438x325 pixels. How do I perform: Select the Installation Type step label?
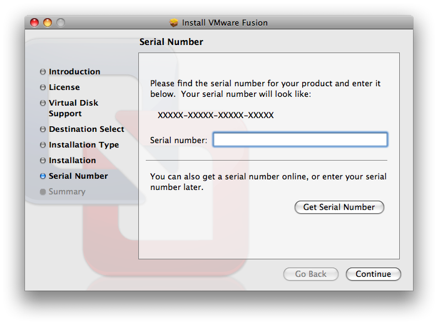(83, 145)
